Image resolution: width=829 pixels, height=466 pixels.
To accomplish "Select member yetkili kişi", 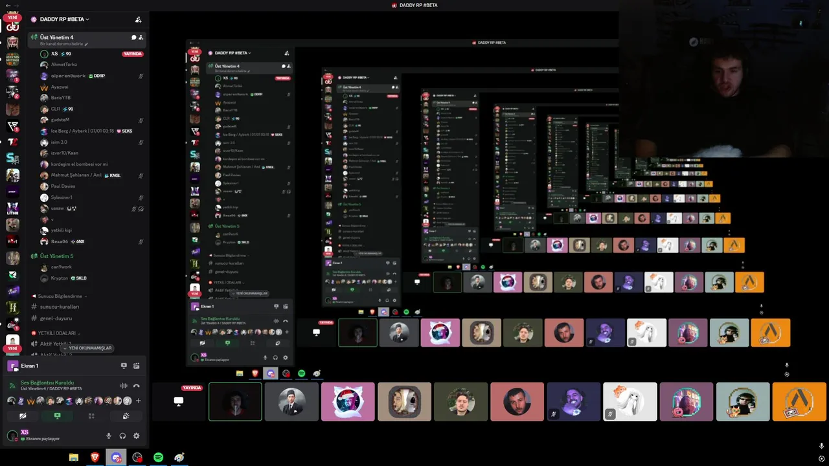I will click(x=91, y=230).
